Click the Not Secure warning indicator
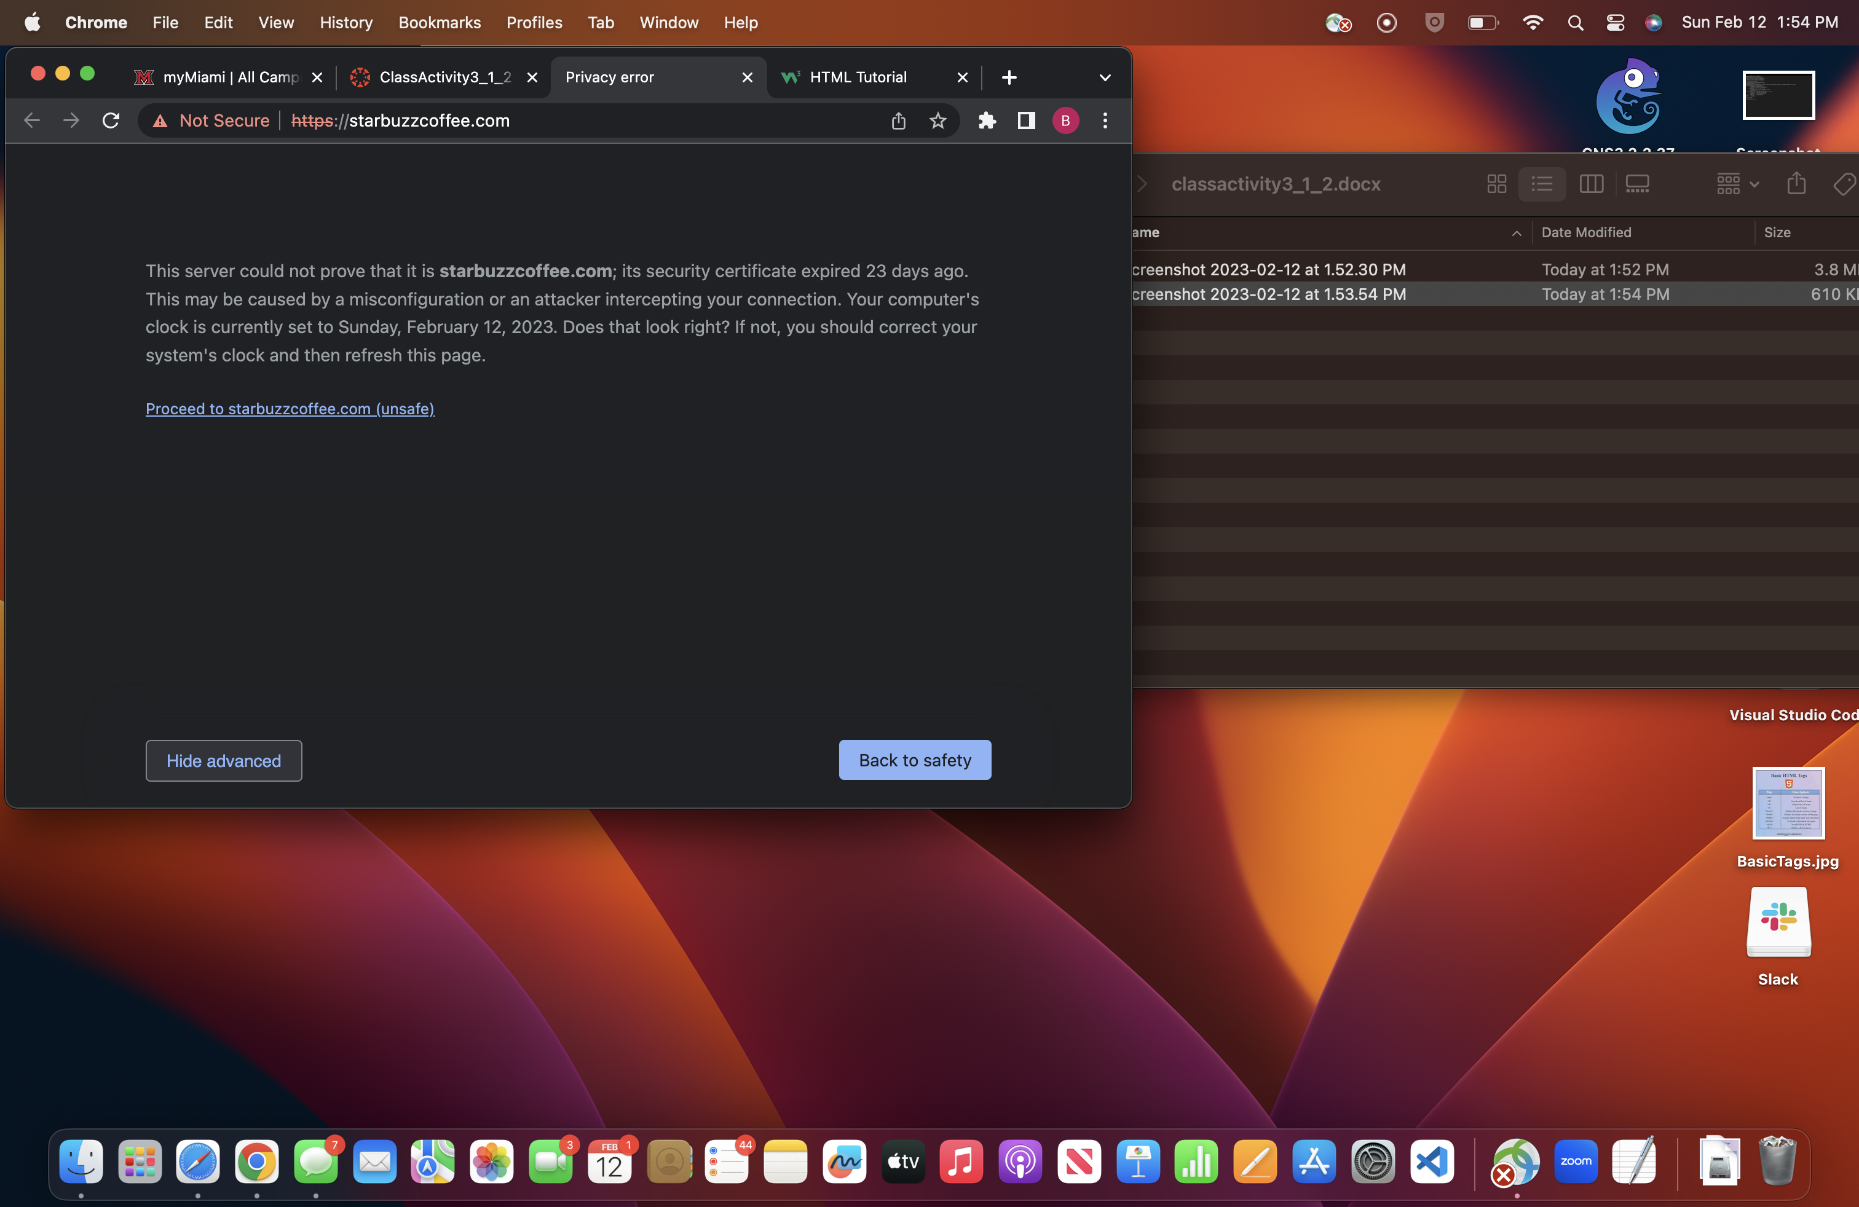 (211, 120)
